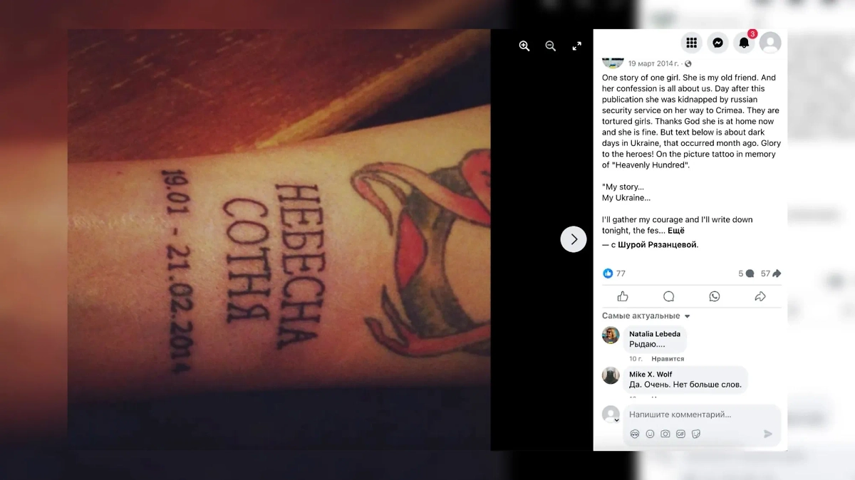
Task: Click the share arrow button
Action: tap(760, 296)
